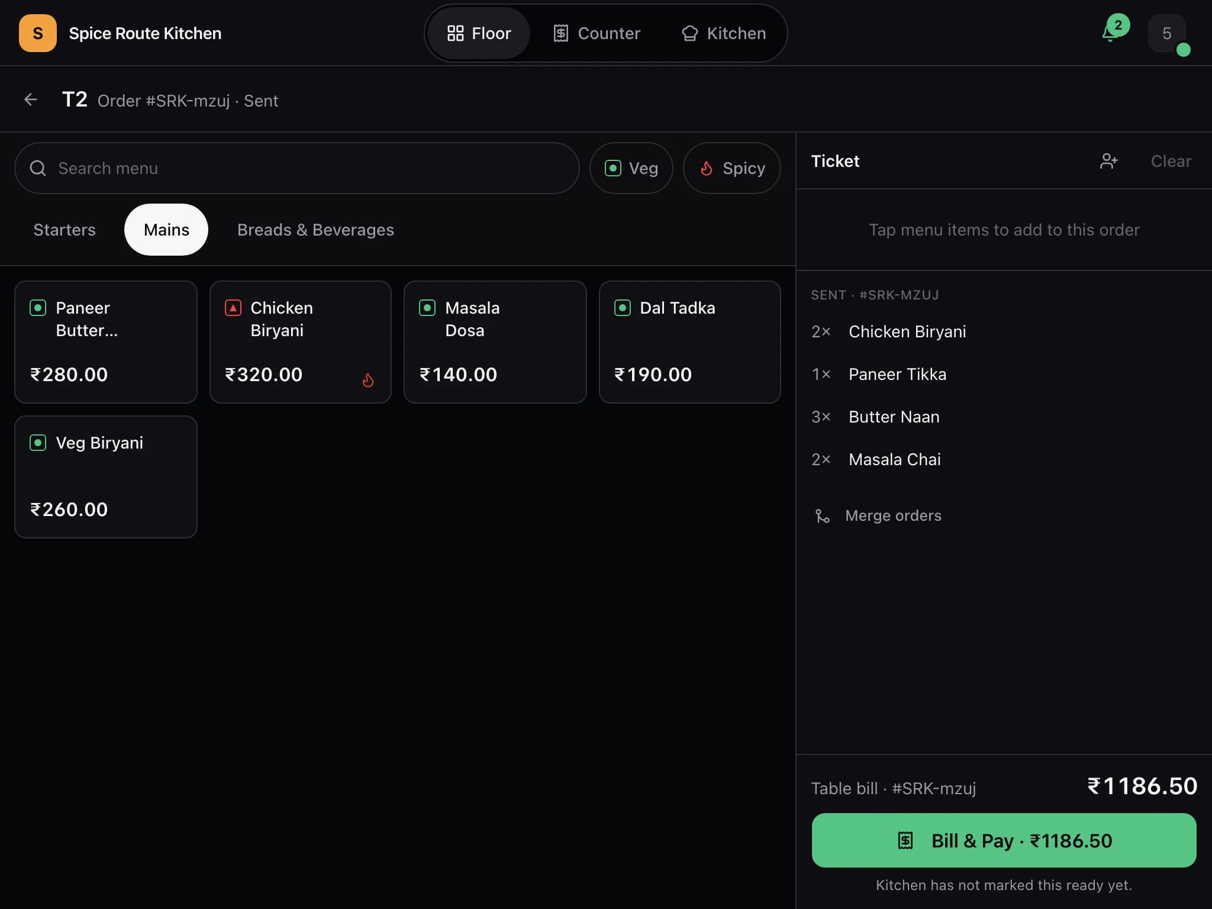This screenshot has width=1212, height=909.
Task: Switch to the Kitchen view
Action: pos(724,33)
